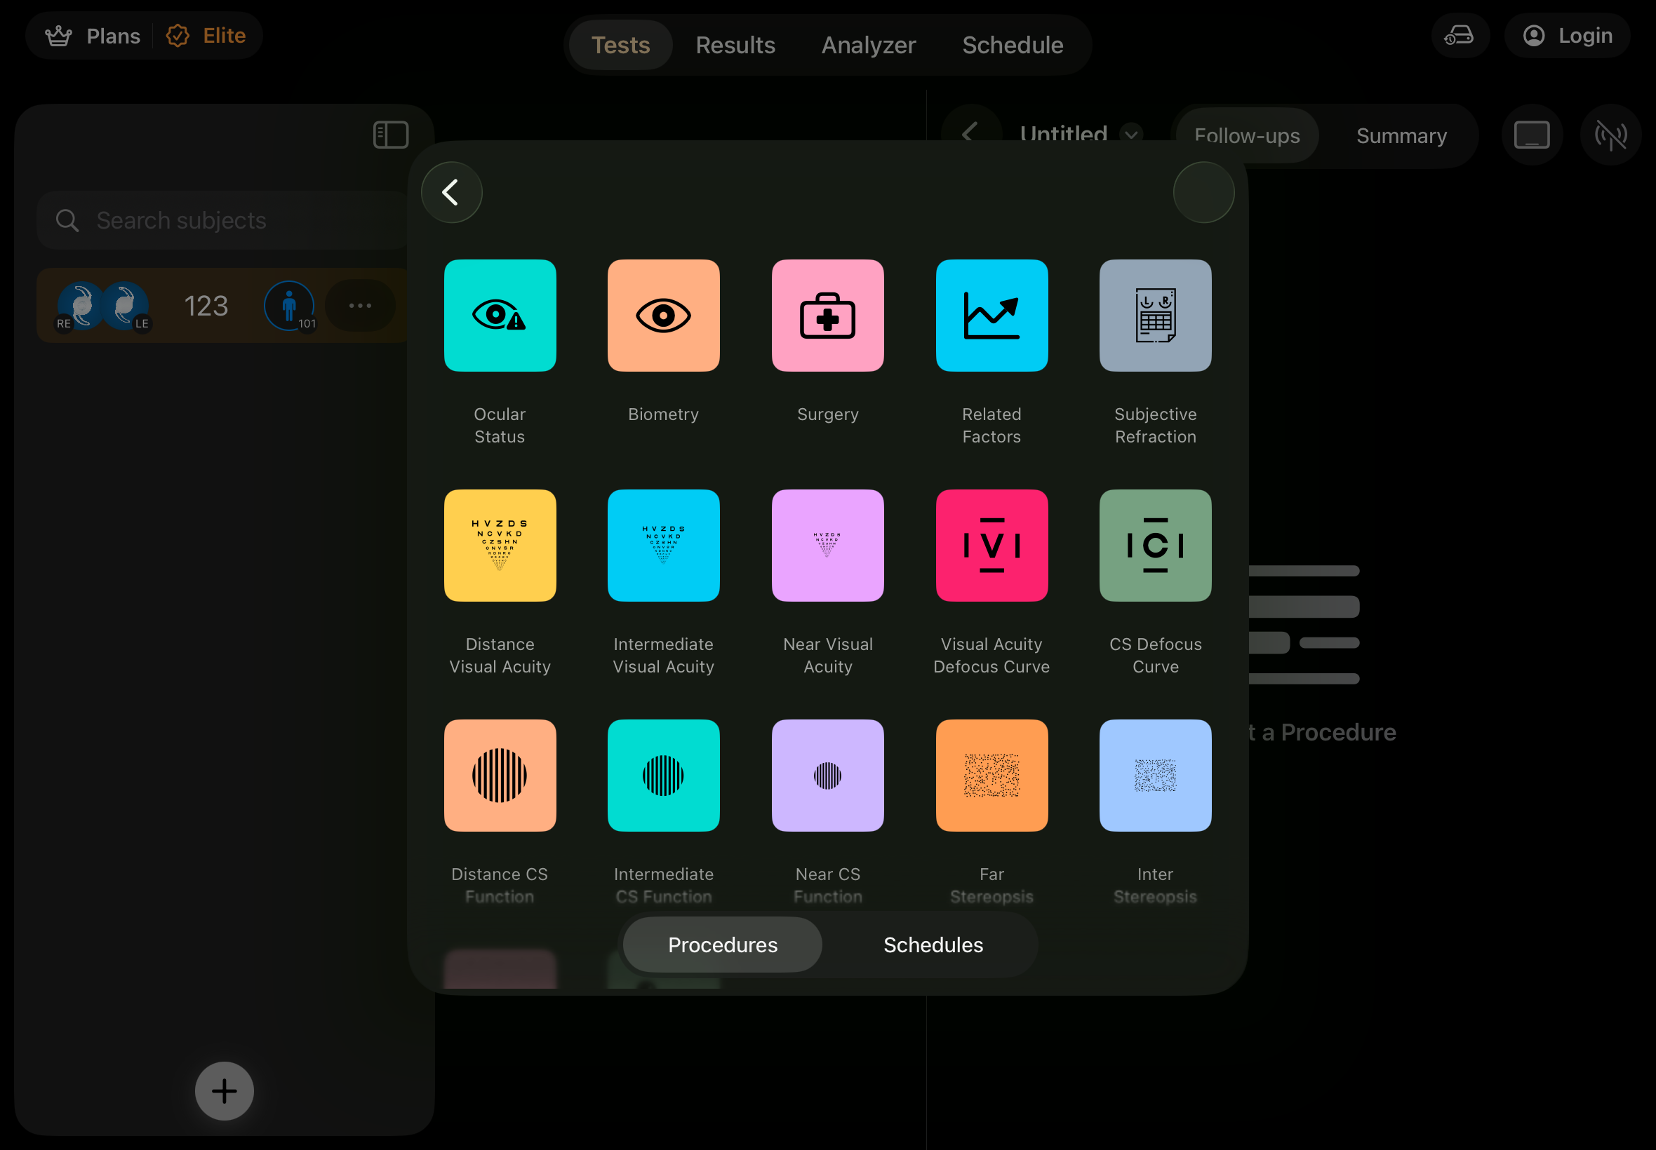
Task: Choose the Related Factors procedure
Action: click(x=991, y=316)
